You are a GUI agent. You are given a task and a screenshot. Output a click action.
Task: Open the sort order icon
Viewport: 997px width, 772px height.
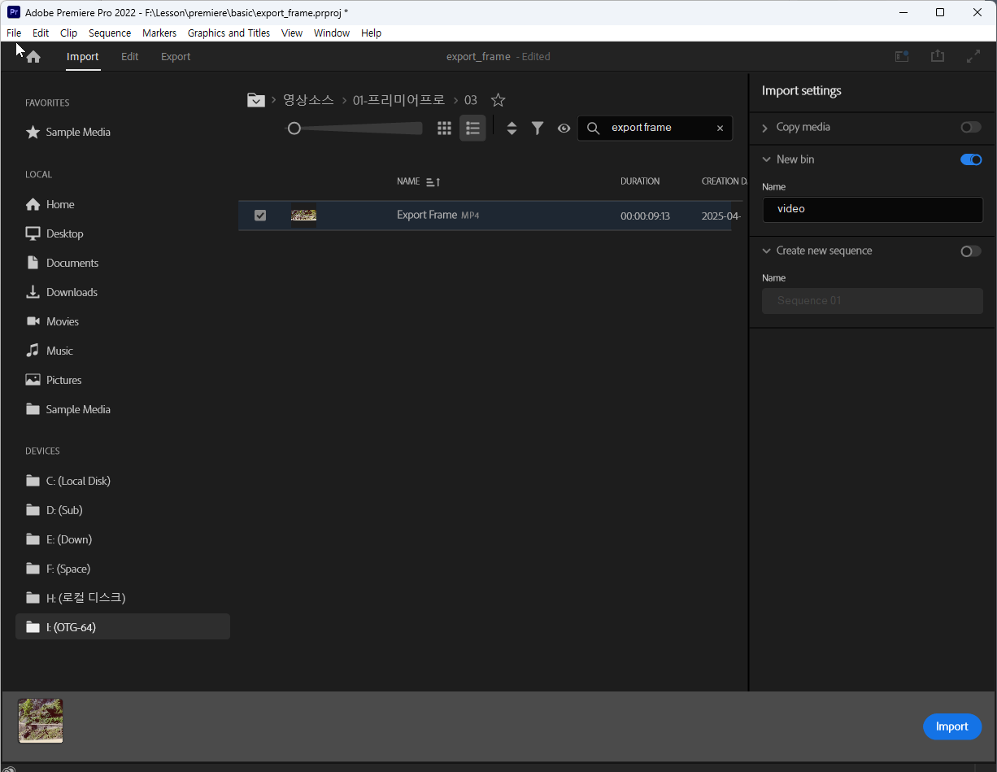point(512,129)
